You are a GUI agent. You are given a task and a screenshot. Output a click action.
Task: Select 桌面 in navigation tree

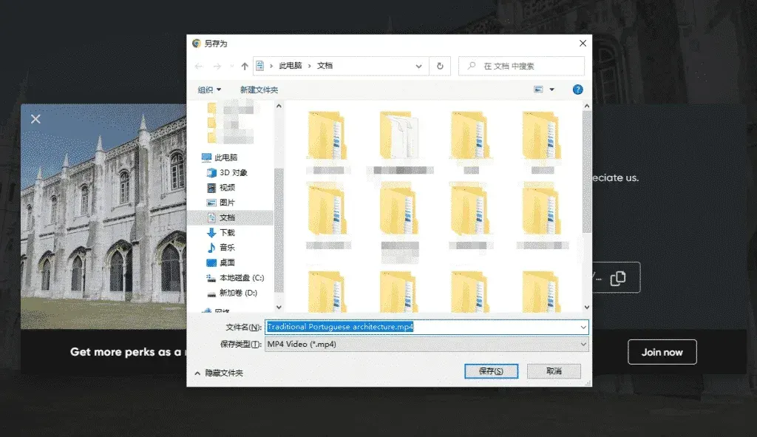[x=227, y=262]
